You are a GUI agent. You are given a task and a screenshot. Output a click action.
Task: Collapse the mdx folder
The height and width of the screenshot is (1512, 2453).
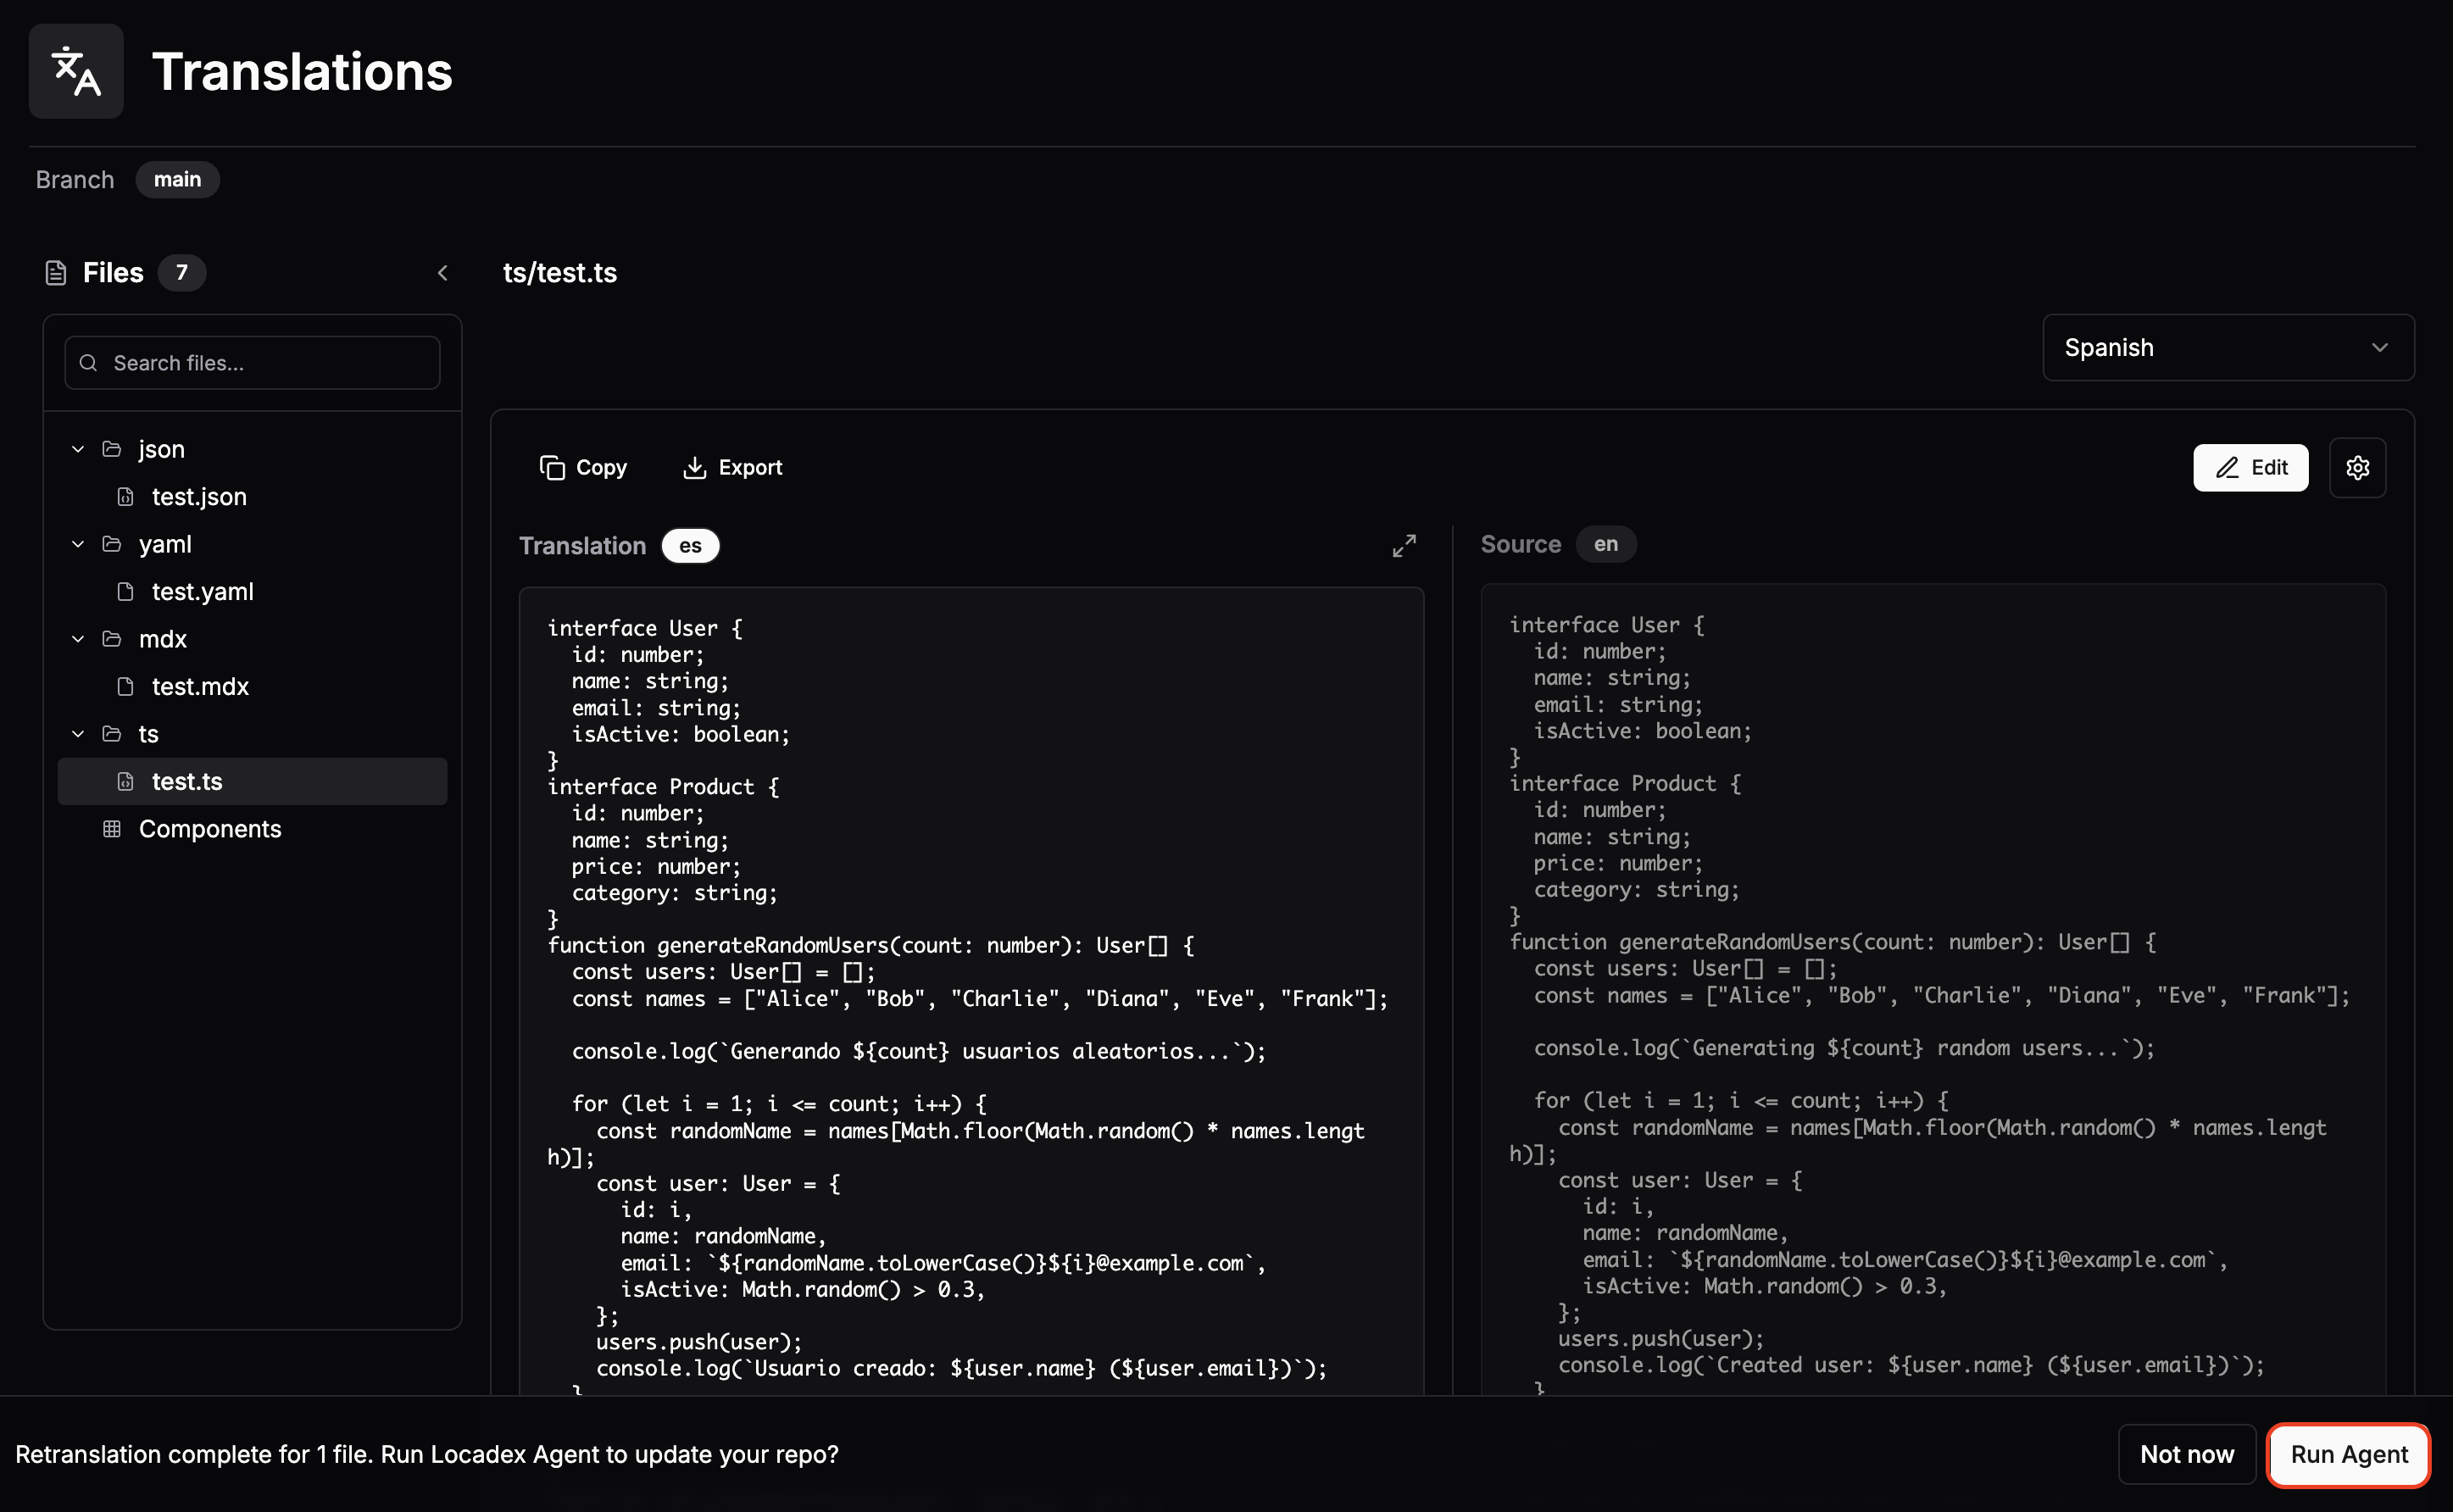click(x=78, y=639)
